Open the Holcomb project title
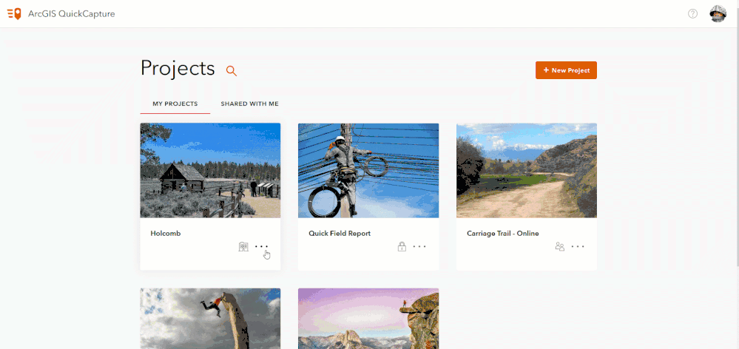The image size is (739, 349). click(x=166, y=234)
